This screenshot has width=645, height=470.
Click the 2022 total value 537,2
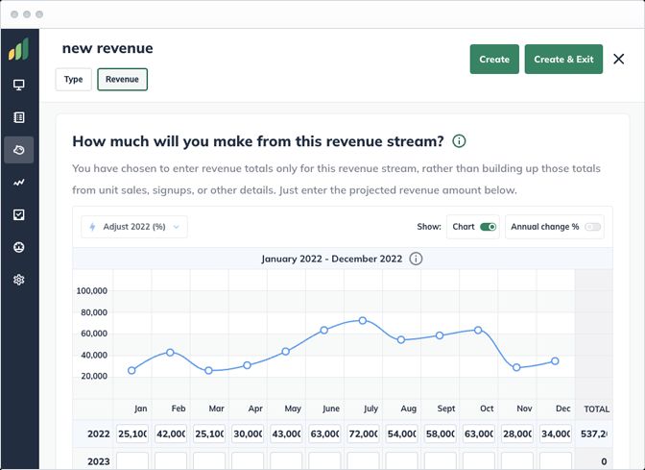click(x=593, y=433)
